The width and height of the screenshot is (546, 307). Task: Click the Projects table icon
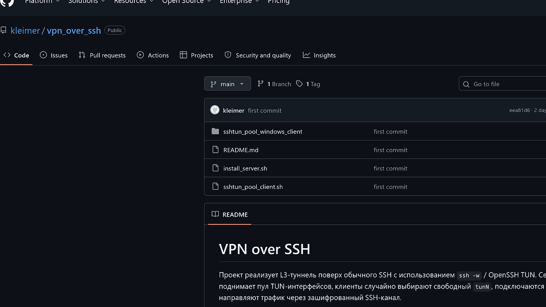click(x=183, y=55)
